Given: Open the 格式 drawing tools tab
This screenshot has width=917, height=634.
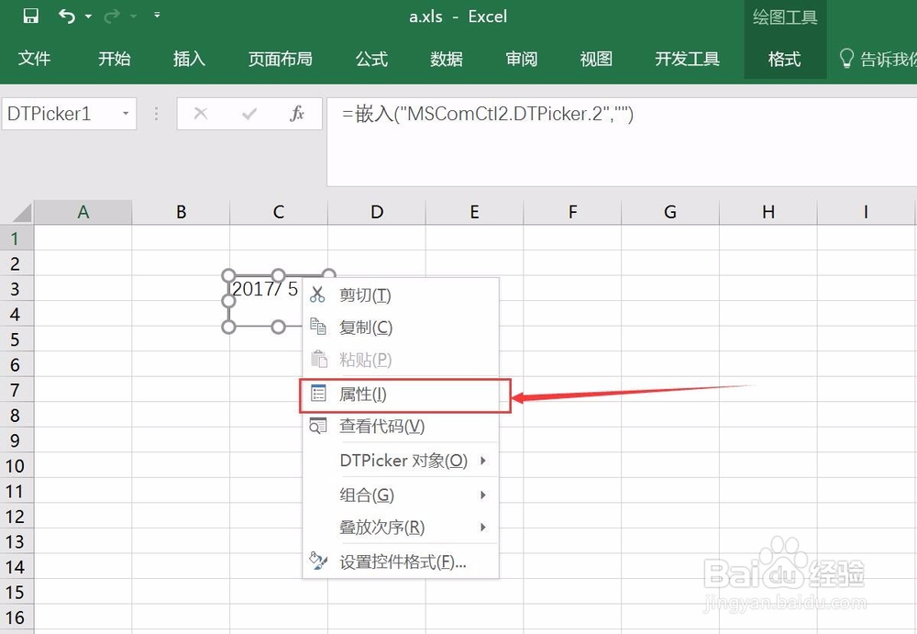Looking at the screenshot, I should click(x=784, y=59).
